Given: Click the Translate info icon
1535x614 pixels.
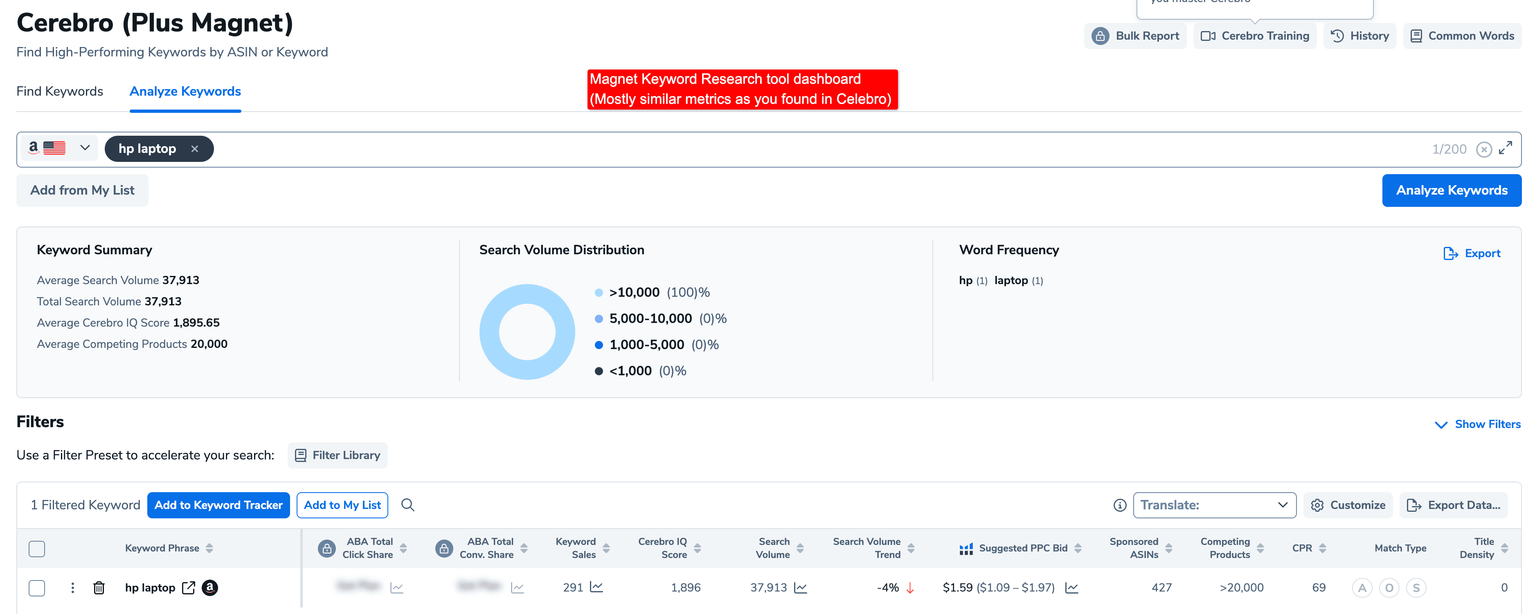Looking at the screenshot, I should 1120,505.
